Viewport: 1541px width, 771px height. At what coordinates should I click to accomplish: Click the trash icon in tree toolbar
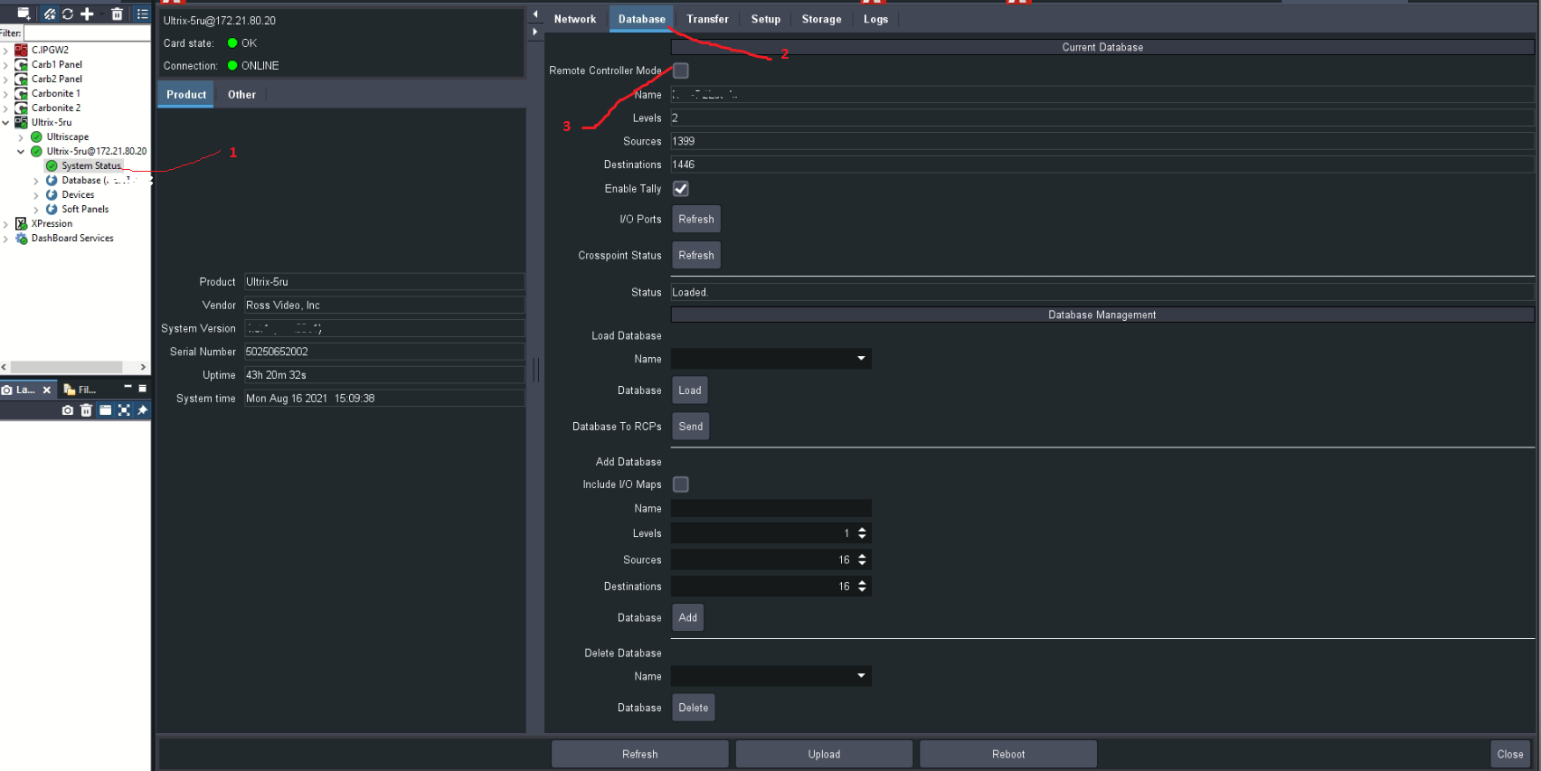tap(117, 14)
